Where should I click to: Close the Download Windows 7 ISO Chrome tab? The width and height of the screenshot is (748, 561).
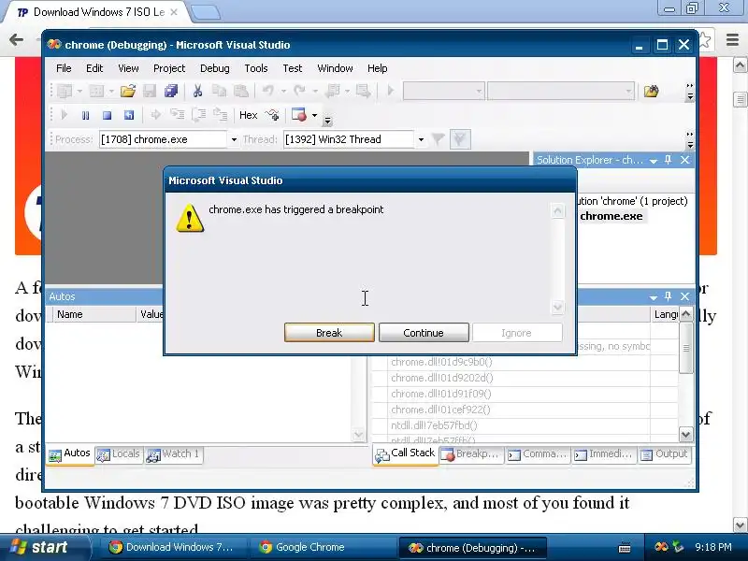[x=174, y=12]
